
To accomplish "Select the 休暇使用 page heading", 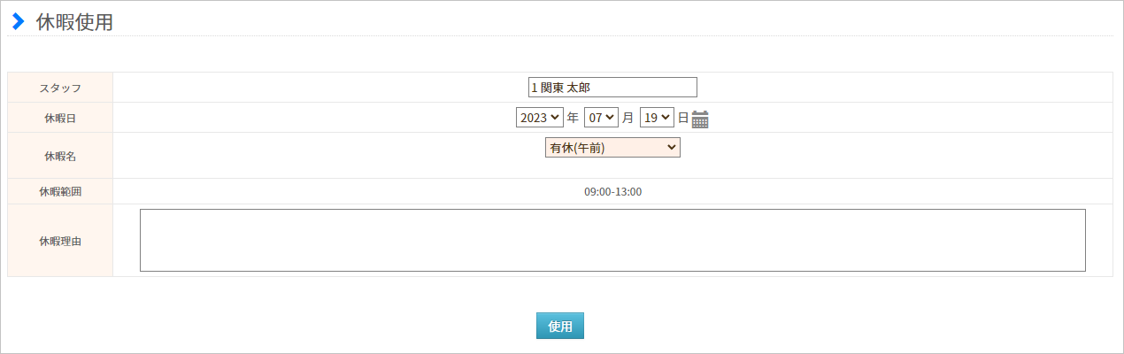I will point(74,22).
